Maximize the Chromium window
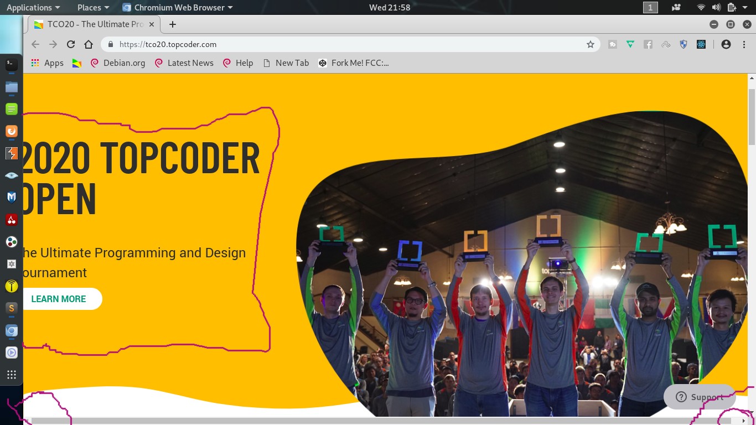The height and width of the screenshot is (425, 756). point(731,24)
